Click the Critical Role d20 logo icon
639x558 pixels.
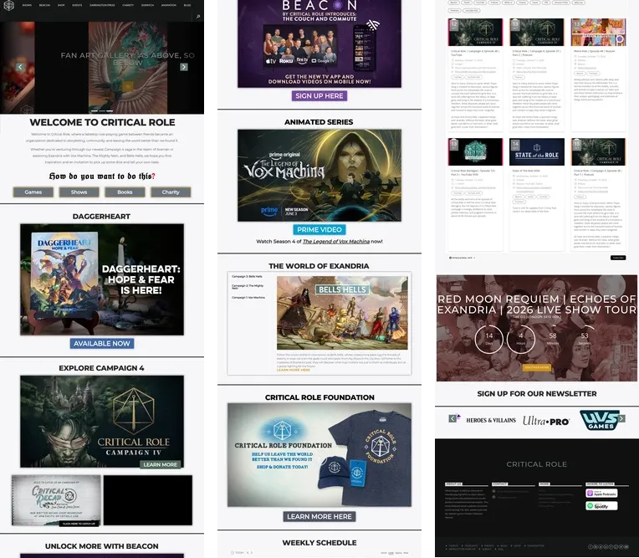(8, 6)
